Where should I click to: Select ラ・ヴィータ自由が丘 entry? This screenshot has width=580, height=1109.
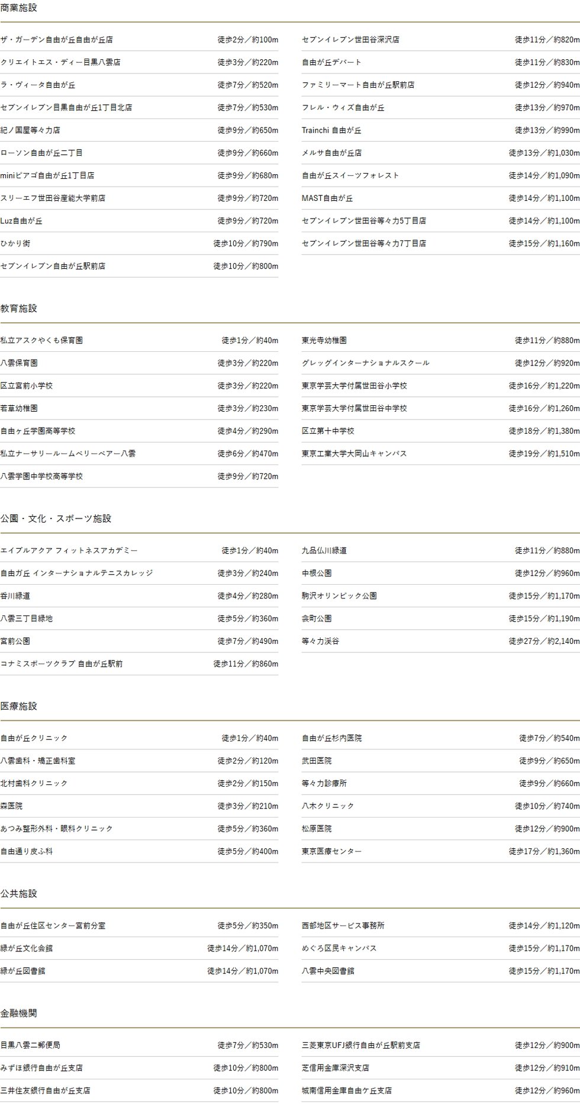[x=139, y=85]
